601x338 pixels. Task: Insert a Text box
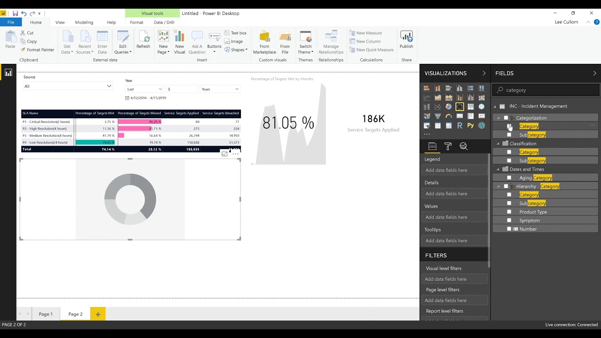(x=235, y=33)
